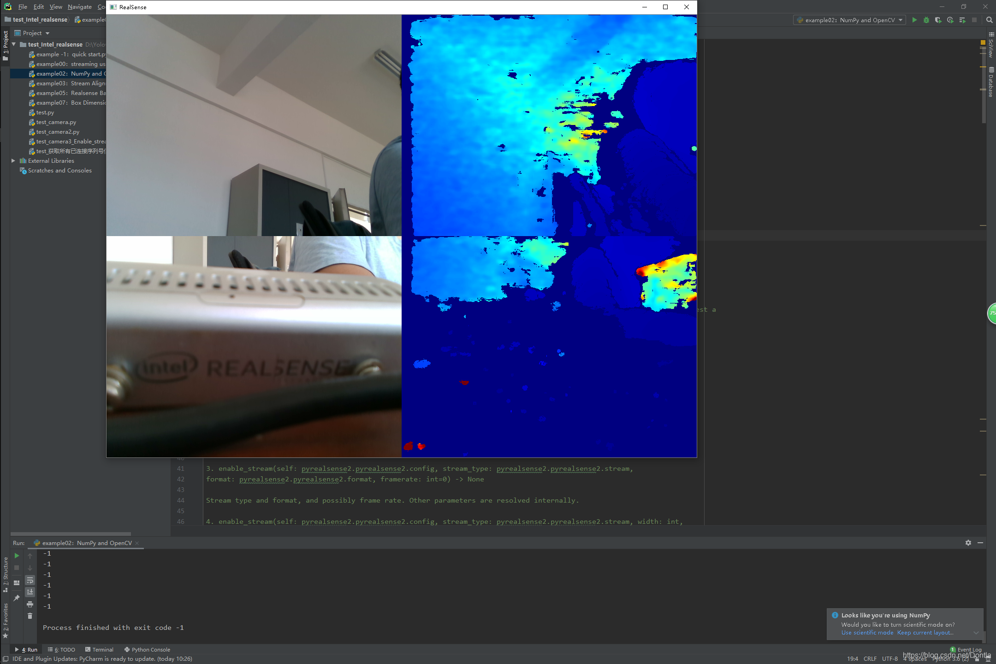Screen dimensions: 996x664
Task: Open Search Everywhere magnifier icon
Action: [990, 20]
